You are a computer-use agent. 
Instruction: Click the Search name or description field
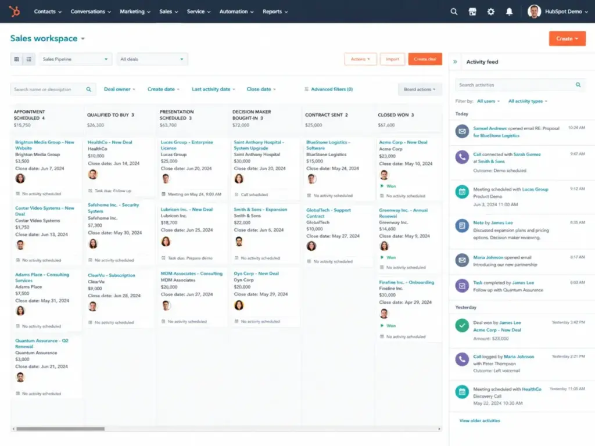point(53,89)
